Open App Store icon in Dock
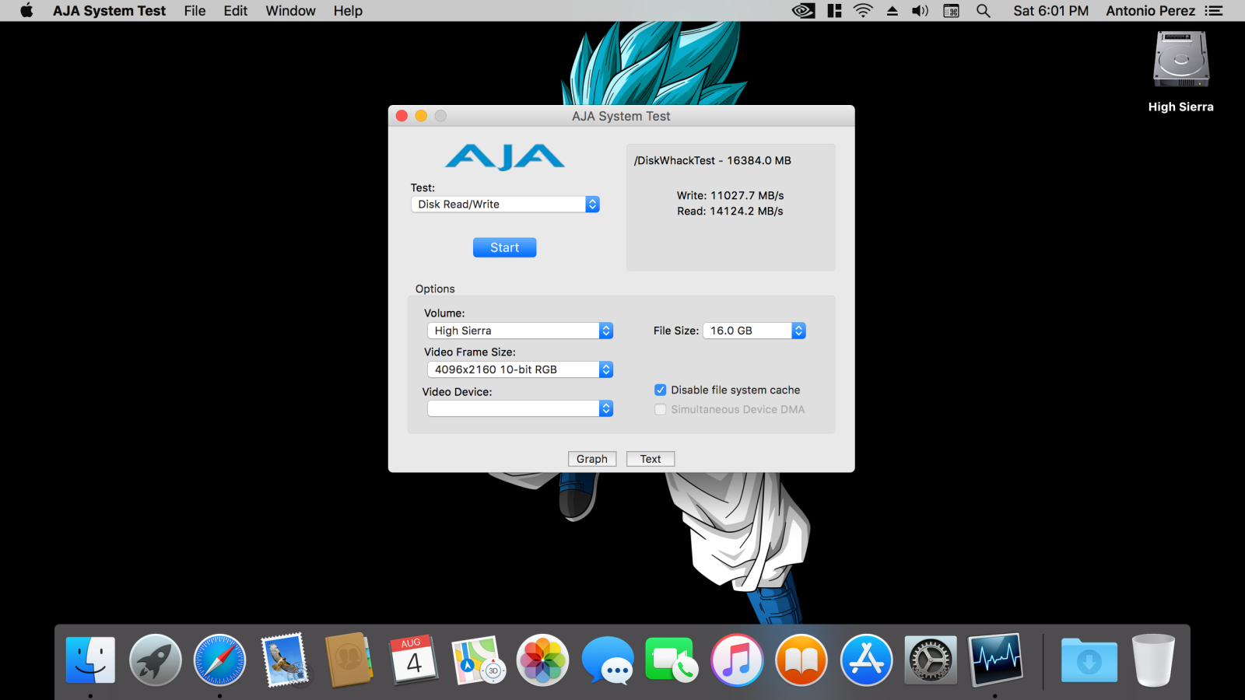Screen dimensions: 1245x700 [x=865, y=660]
